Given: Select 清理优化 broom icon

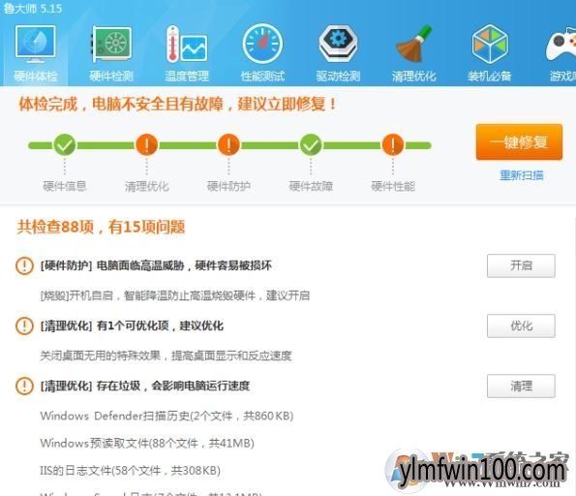Looking at the screenshot, I should pyautogui.click(x=414, y=44).
